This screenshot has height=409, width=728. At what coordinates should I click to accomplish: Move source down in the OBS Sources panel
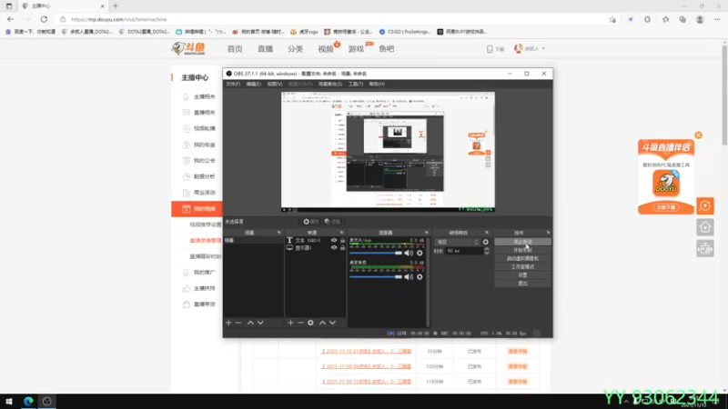pyautogui.click(x=332, y=323)
